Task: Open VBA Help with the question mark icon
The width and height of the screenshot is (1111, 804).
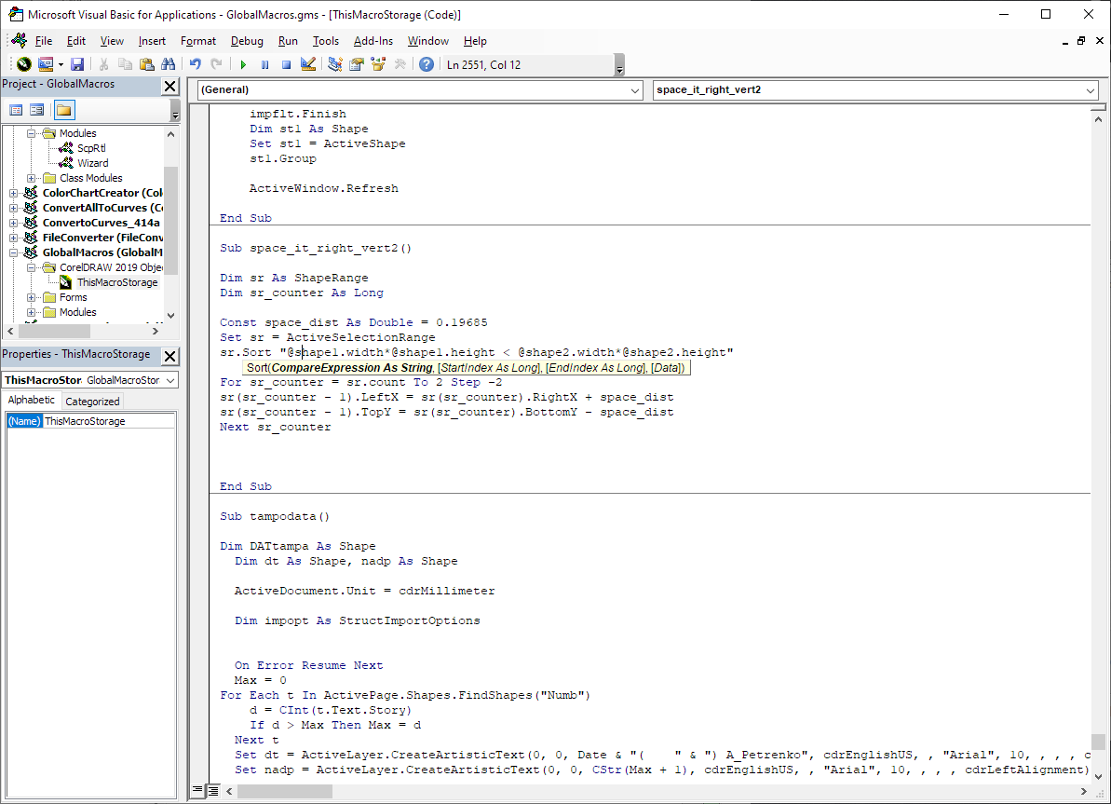Action: [427, 64]
